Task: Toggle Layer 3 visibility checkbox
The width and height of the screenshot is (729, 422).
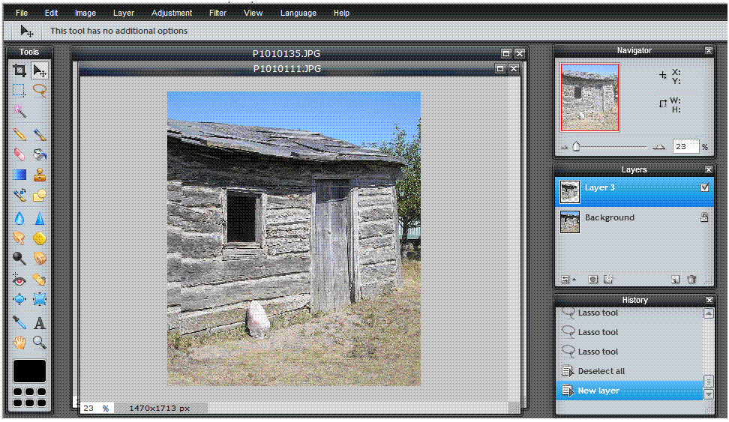Action: coord(704,188)
